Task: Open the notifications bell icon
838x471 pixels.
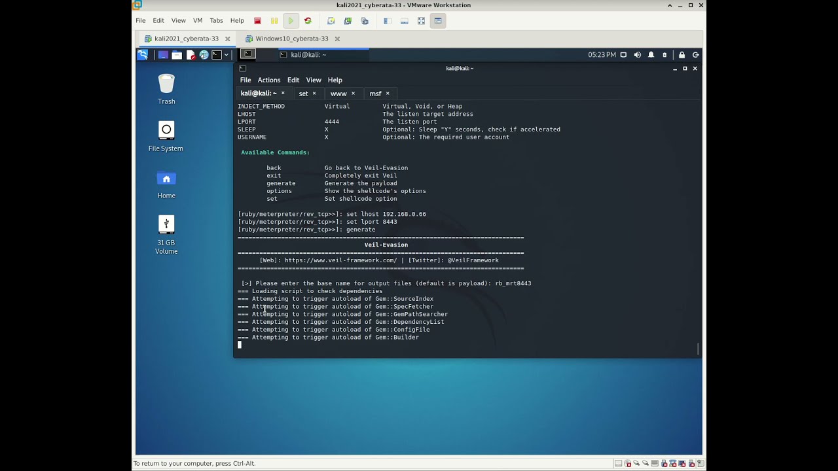Action: [651, 55]
